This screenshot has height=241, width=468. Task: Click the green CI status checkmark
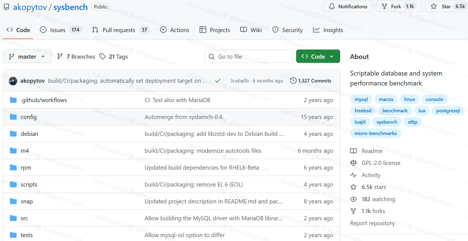(218, 81)
